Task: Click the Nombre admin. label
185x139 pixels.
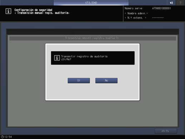Action: click(x=136, y=13)
